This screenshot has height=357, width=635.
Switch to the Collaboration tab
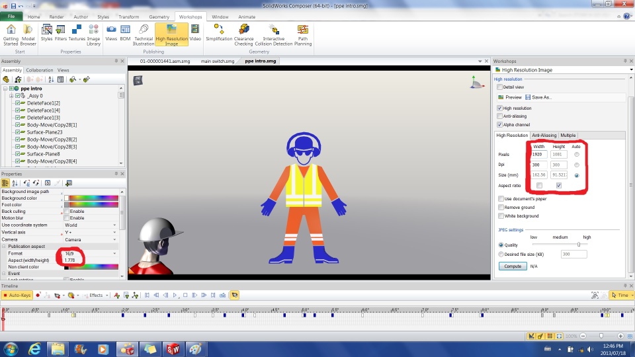tap(39, 70)
